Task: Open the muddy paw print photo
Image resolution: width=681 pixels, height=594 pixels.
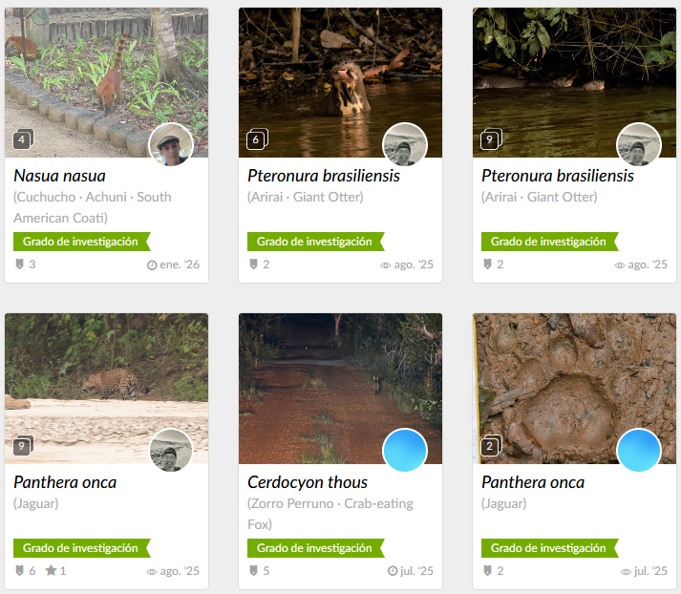Action: point(574,388)
